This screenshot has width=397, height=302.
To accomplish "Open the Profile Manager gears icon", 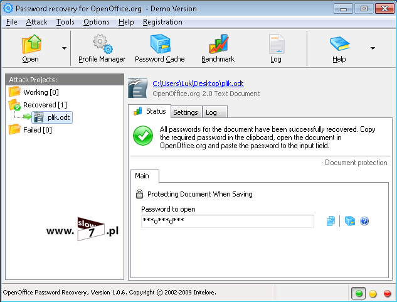I will pyautogui.click(x=102, y=44).
